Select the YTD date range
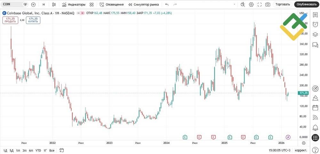The image size is (320, 154). point(38,150)
